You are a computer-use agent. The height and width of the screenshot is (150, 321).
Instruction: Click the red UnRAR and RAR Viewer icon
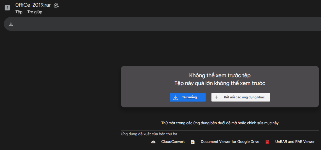click(x=267, y=142)
